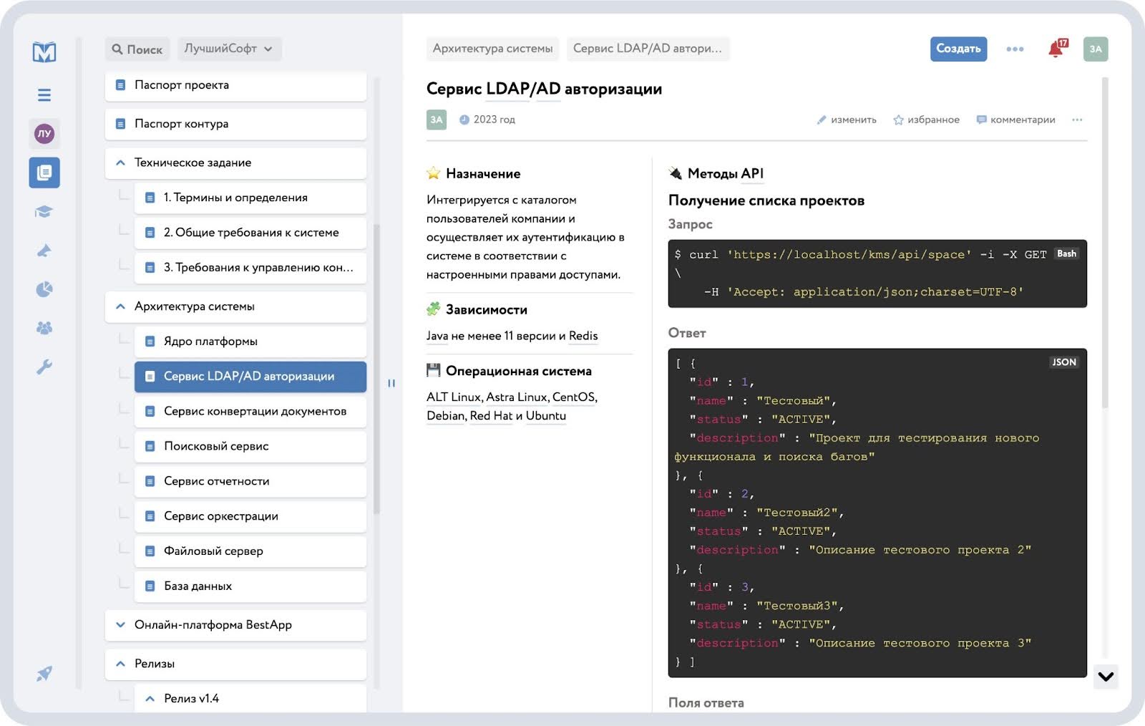Click the rocket icon at the sidebar bottom

(44, 673)
